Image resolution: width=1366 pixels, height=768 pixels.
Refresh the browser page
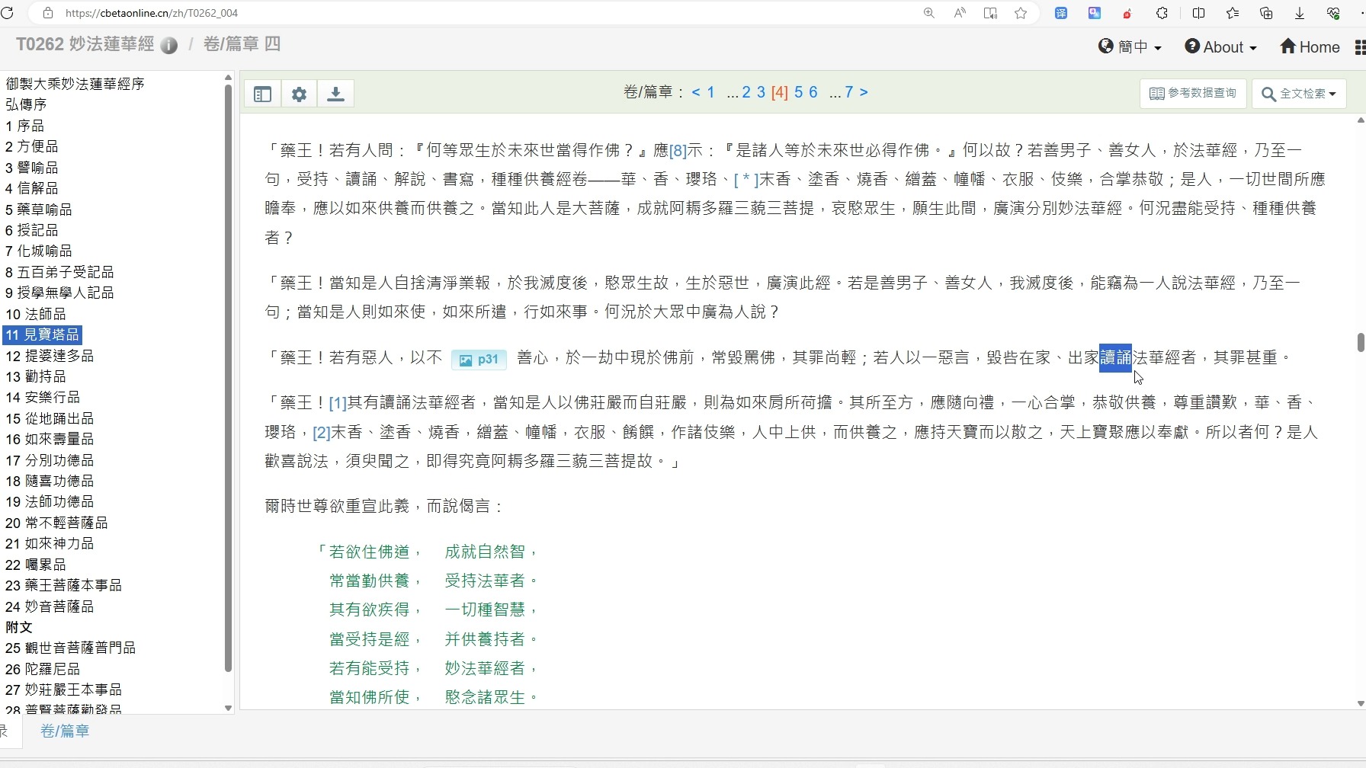pos(7,13)
